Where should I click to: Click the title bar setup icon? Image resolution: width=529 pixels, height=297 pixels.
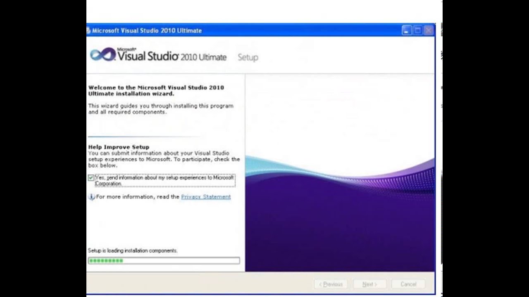coord(88,31)
